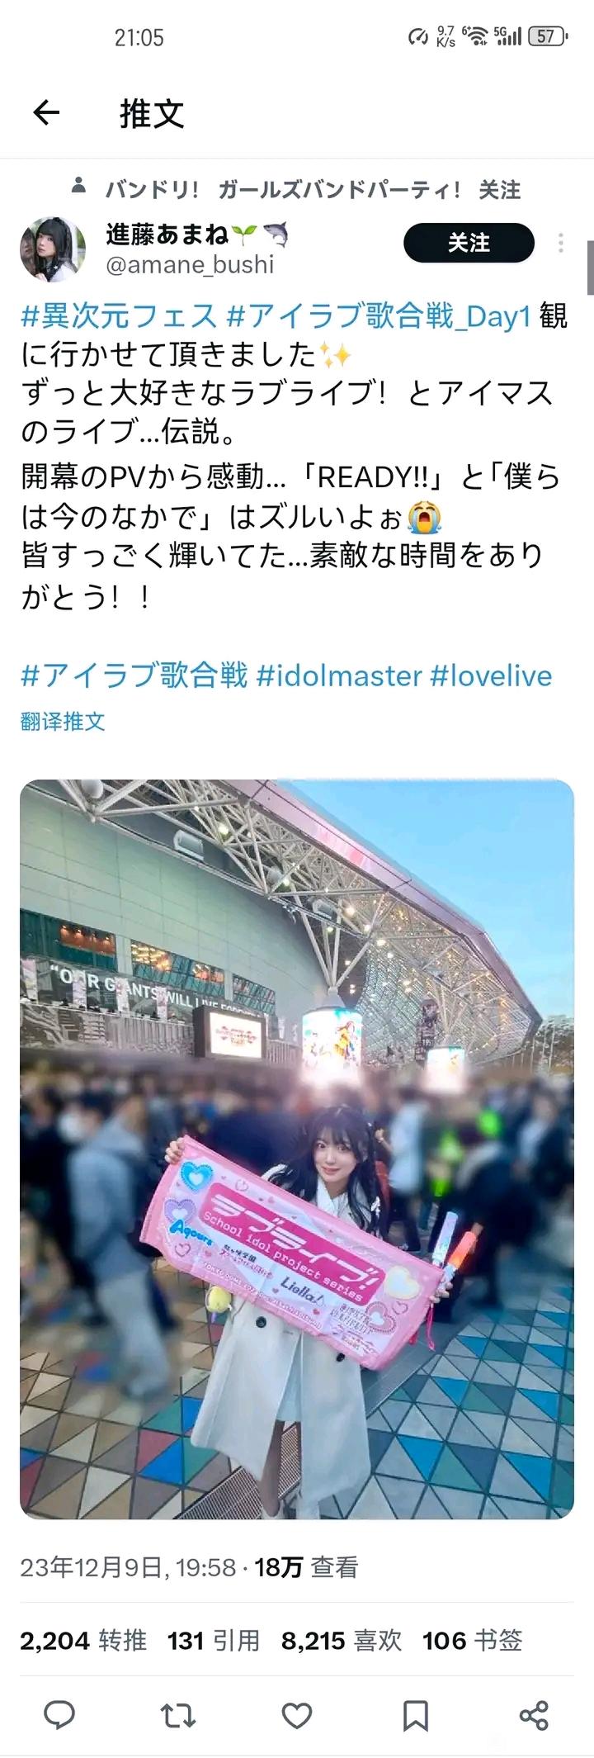This screenshot has width=594, height=1758.
Task: Tap the share icon
Action: click(x=534, y=1715)
